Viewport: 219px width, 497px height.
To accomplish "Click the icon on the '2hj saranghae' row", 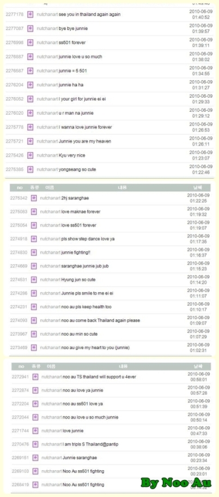I will (34, 198).
